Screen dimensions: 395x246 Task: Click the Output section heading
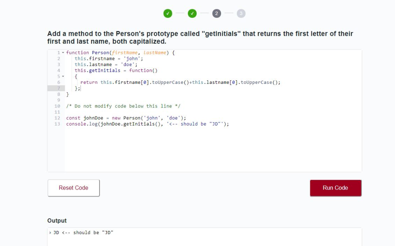57,221
